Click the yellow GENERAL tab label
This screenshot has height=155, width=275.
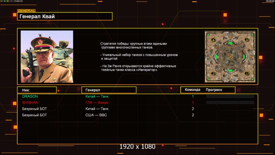click(27, 11)
